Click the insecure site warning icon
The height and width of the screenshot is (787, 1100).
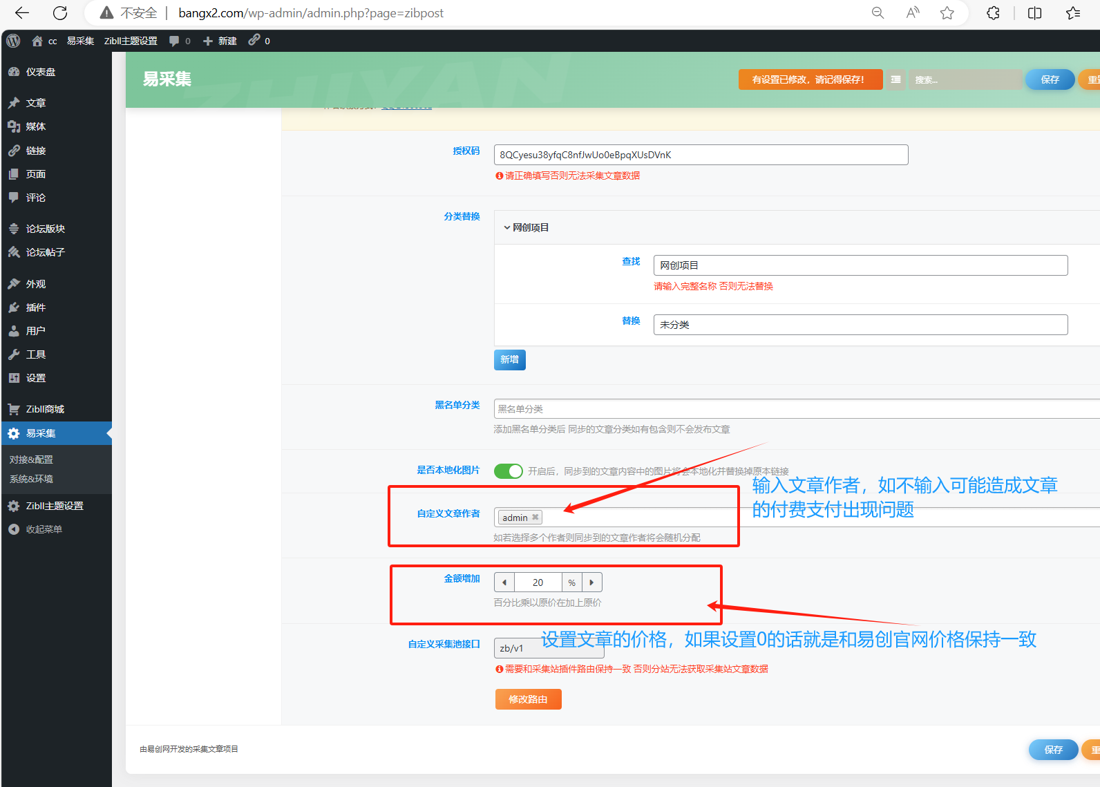[x=106, y=12]
